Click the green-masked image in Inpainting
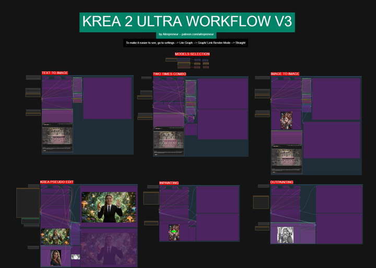This screenshot has height=268, width=376. pos(174,233)
